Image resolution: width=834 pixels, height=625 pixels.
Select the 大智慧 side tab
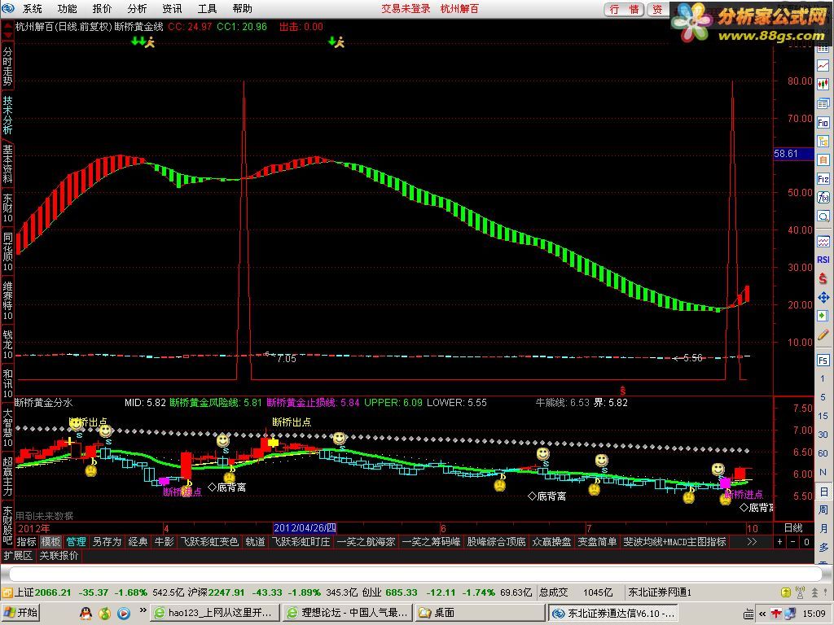pos(7,427)
